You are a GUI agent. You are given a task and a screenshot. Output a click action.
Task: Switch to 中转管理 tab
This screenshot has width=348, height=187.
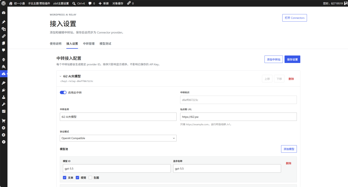[x=89, y=44]
